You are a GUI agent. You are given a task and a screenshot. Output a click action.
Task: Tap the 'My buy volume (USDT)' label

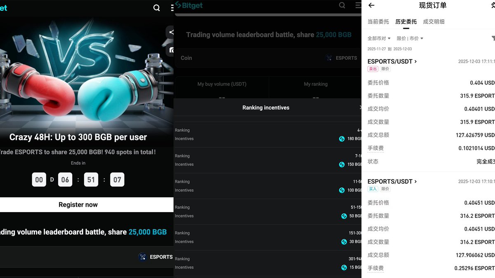(222, 84)
